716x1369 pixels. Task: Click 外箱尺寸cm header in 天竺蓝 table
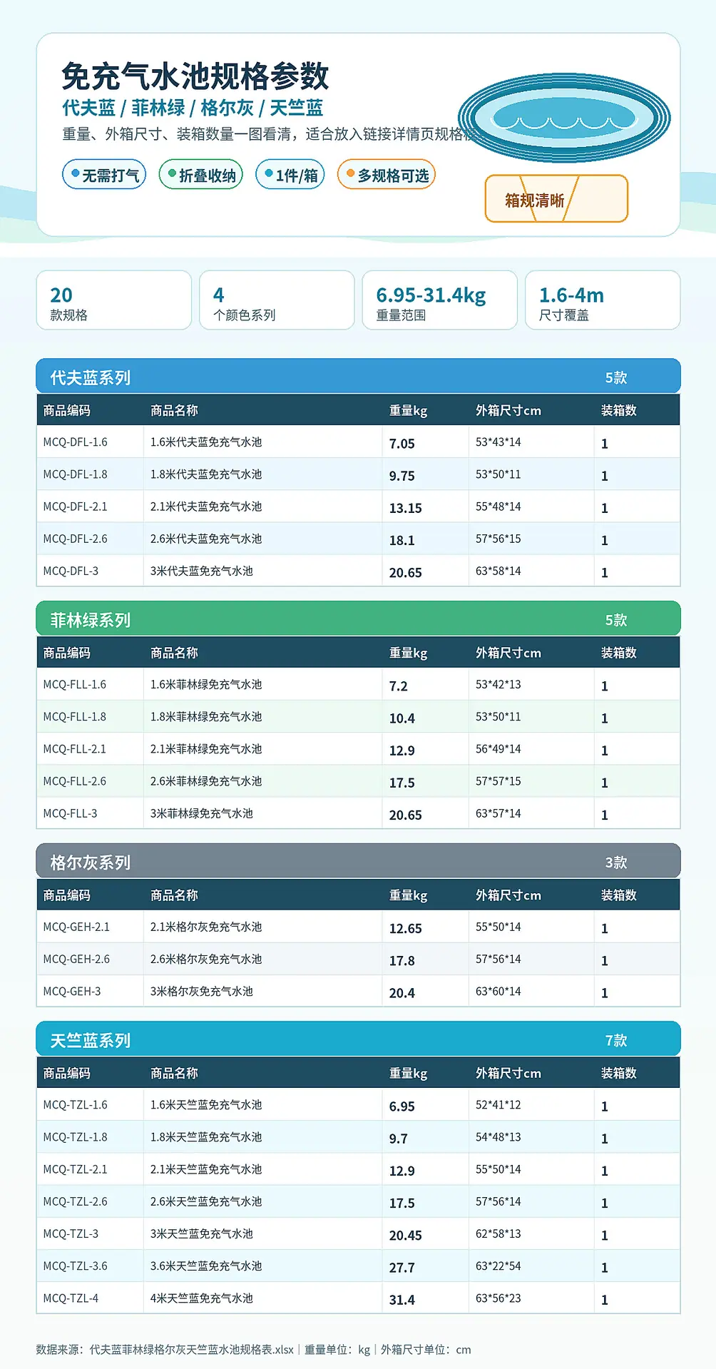click(508, 1073)
